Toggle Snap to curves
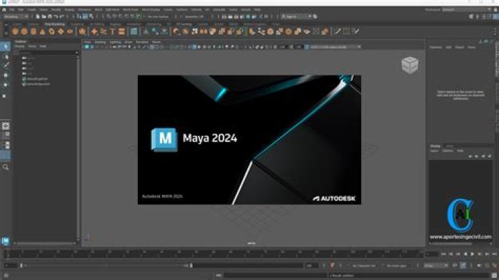499x280 pixels. pos(114,17)
